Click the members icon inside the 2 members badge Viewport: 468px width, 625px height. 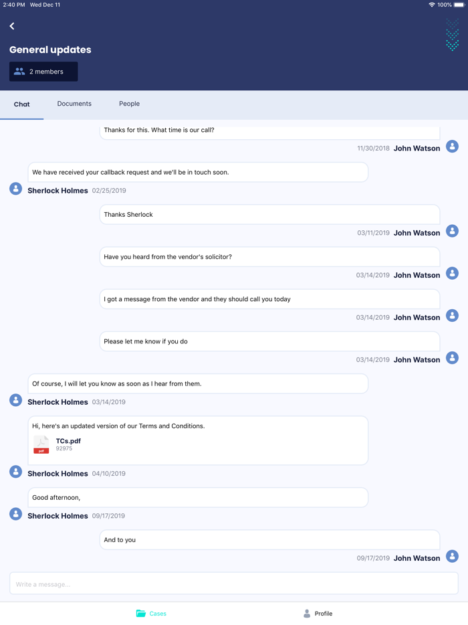[20, 72]
